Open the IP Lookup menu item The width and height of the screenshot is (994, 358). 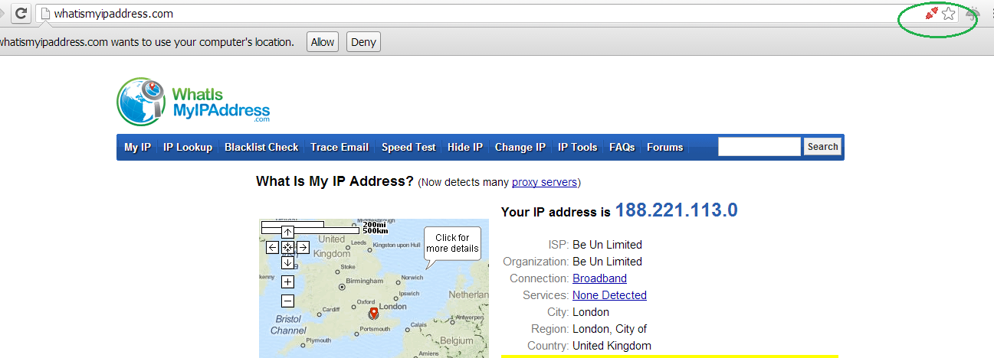[x=188, y=147]
